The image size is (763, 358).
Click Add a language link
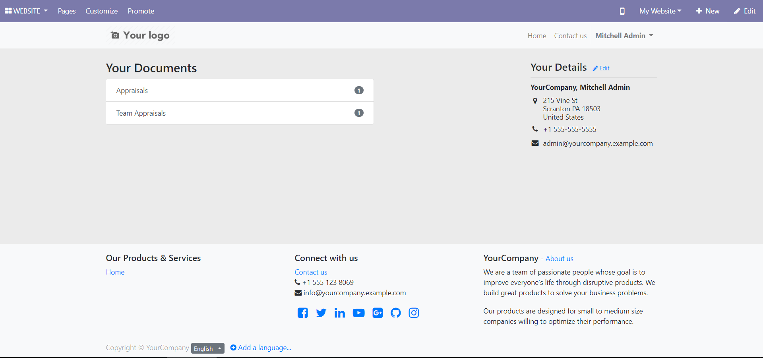tap(261, 348)
